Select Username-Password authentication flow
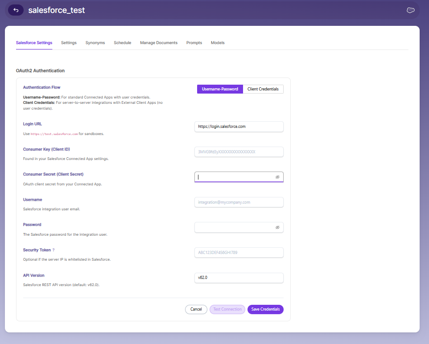This screenshot has height=344, width=429. [x=220, y=89]
